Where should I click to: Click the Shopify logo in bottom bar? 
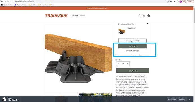(4, 99)
